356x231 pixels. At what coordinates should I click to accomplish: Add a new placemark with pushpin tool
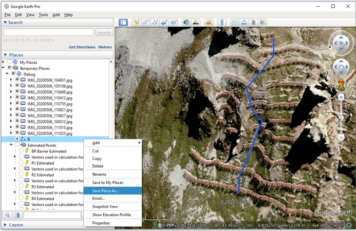coord(136,22)
